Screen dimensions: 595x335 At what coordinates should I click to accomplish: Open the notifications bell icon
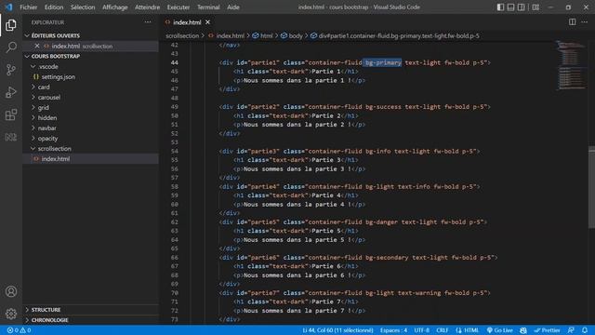click(x=585, y=330)
